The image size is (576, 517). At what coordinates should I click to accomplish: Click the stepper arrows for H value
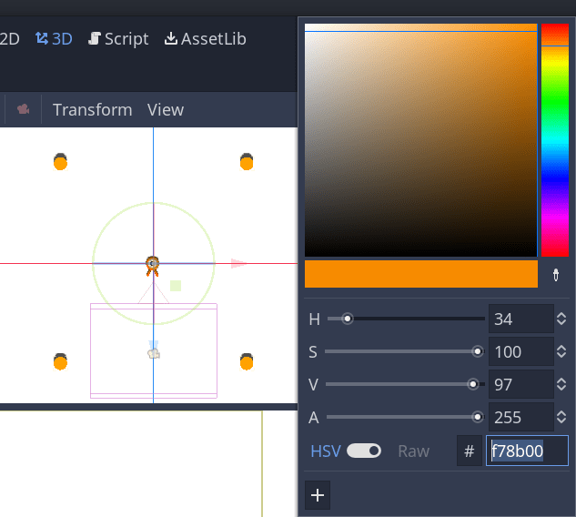[x=561, y=319]
